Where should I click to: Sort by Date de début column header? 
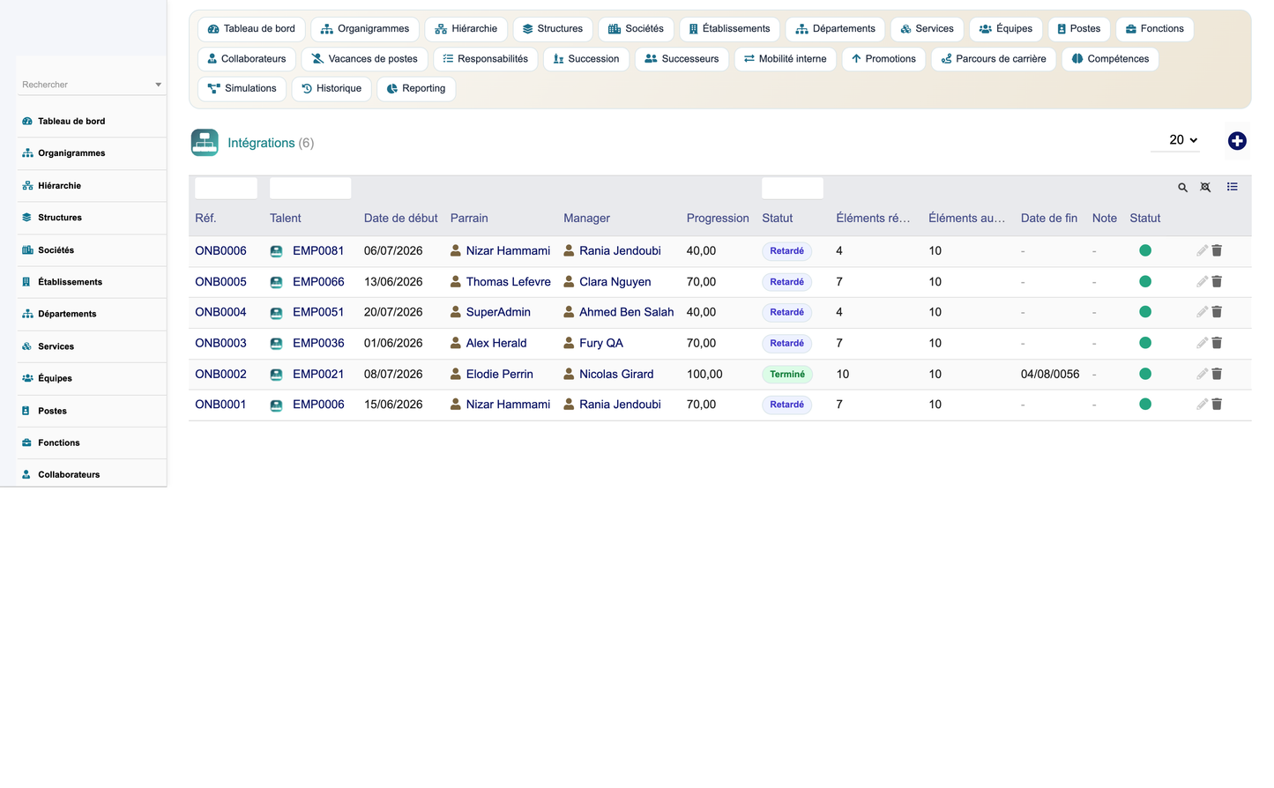tap(401, 219)
